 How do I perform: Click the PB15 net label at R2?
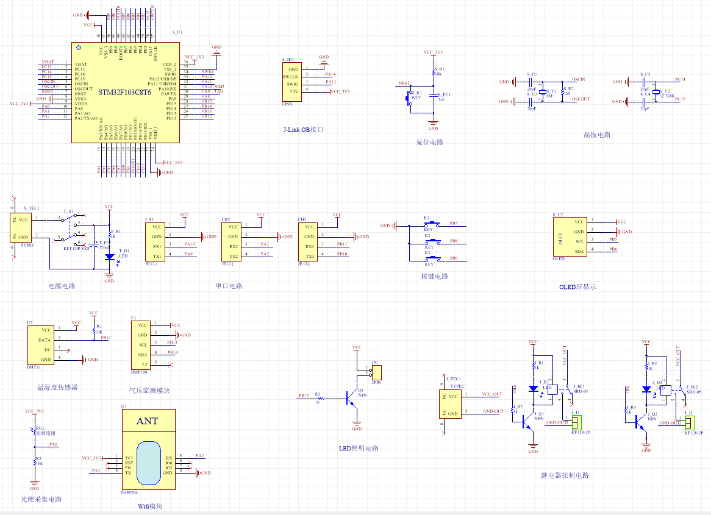304,396
